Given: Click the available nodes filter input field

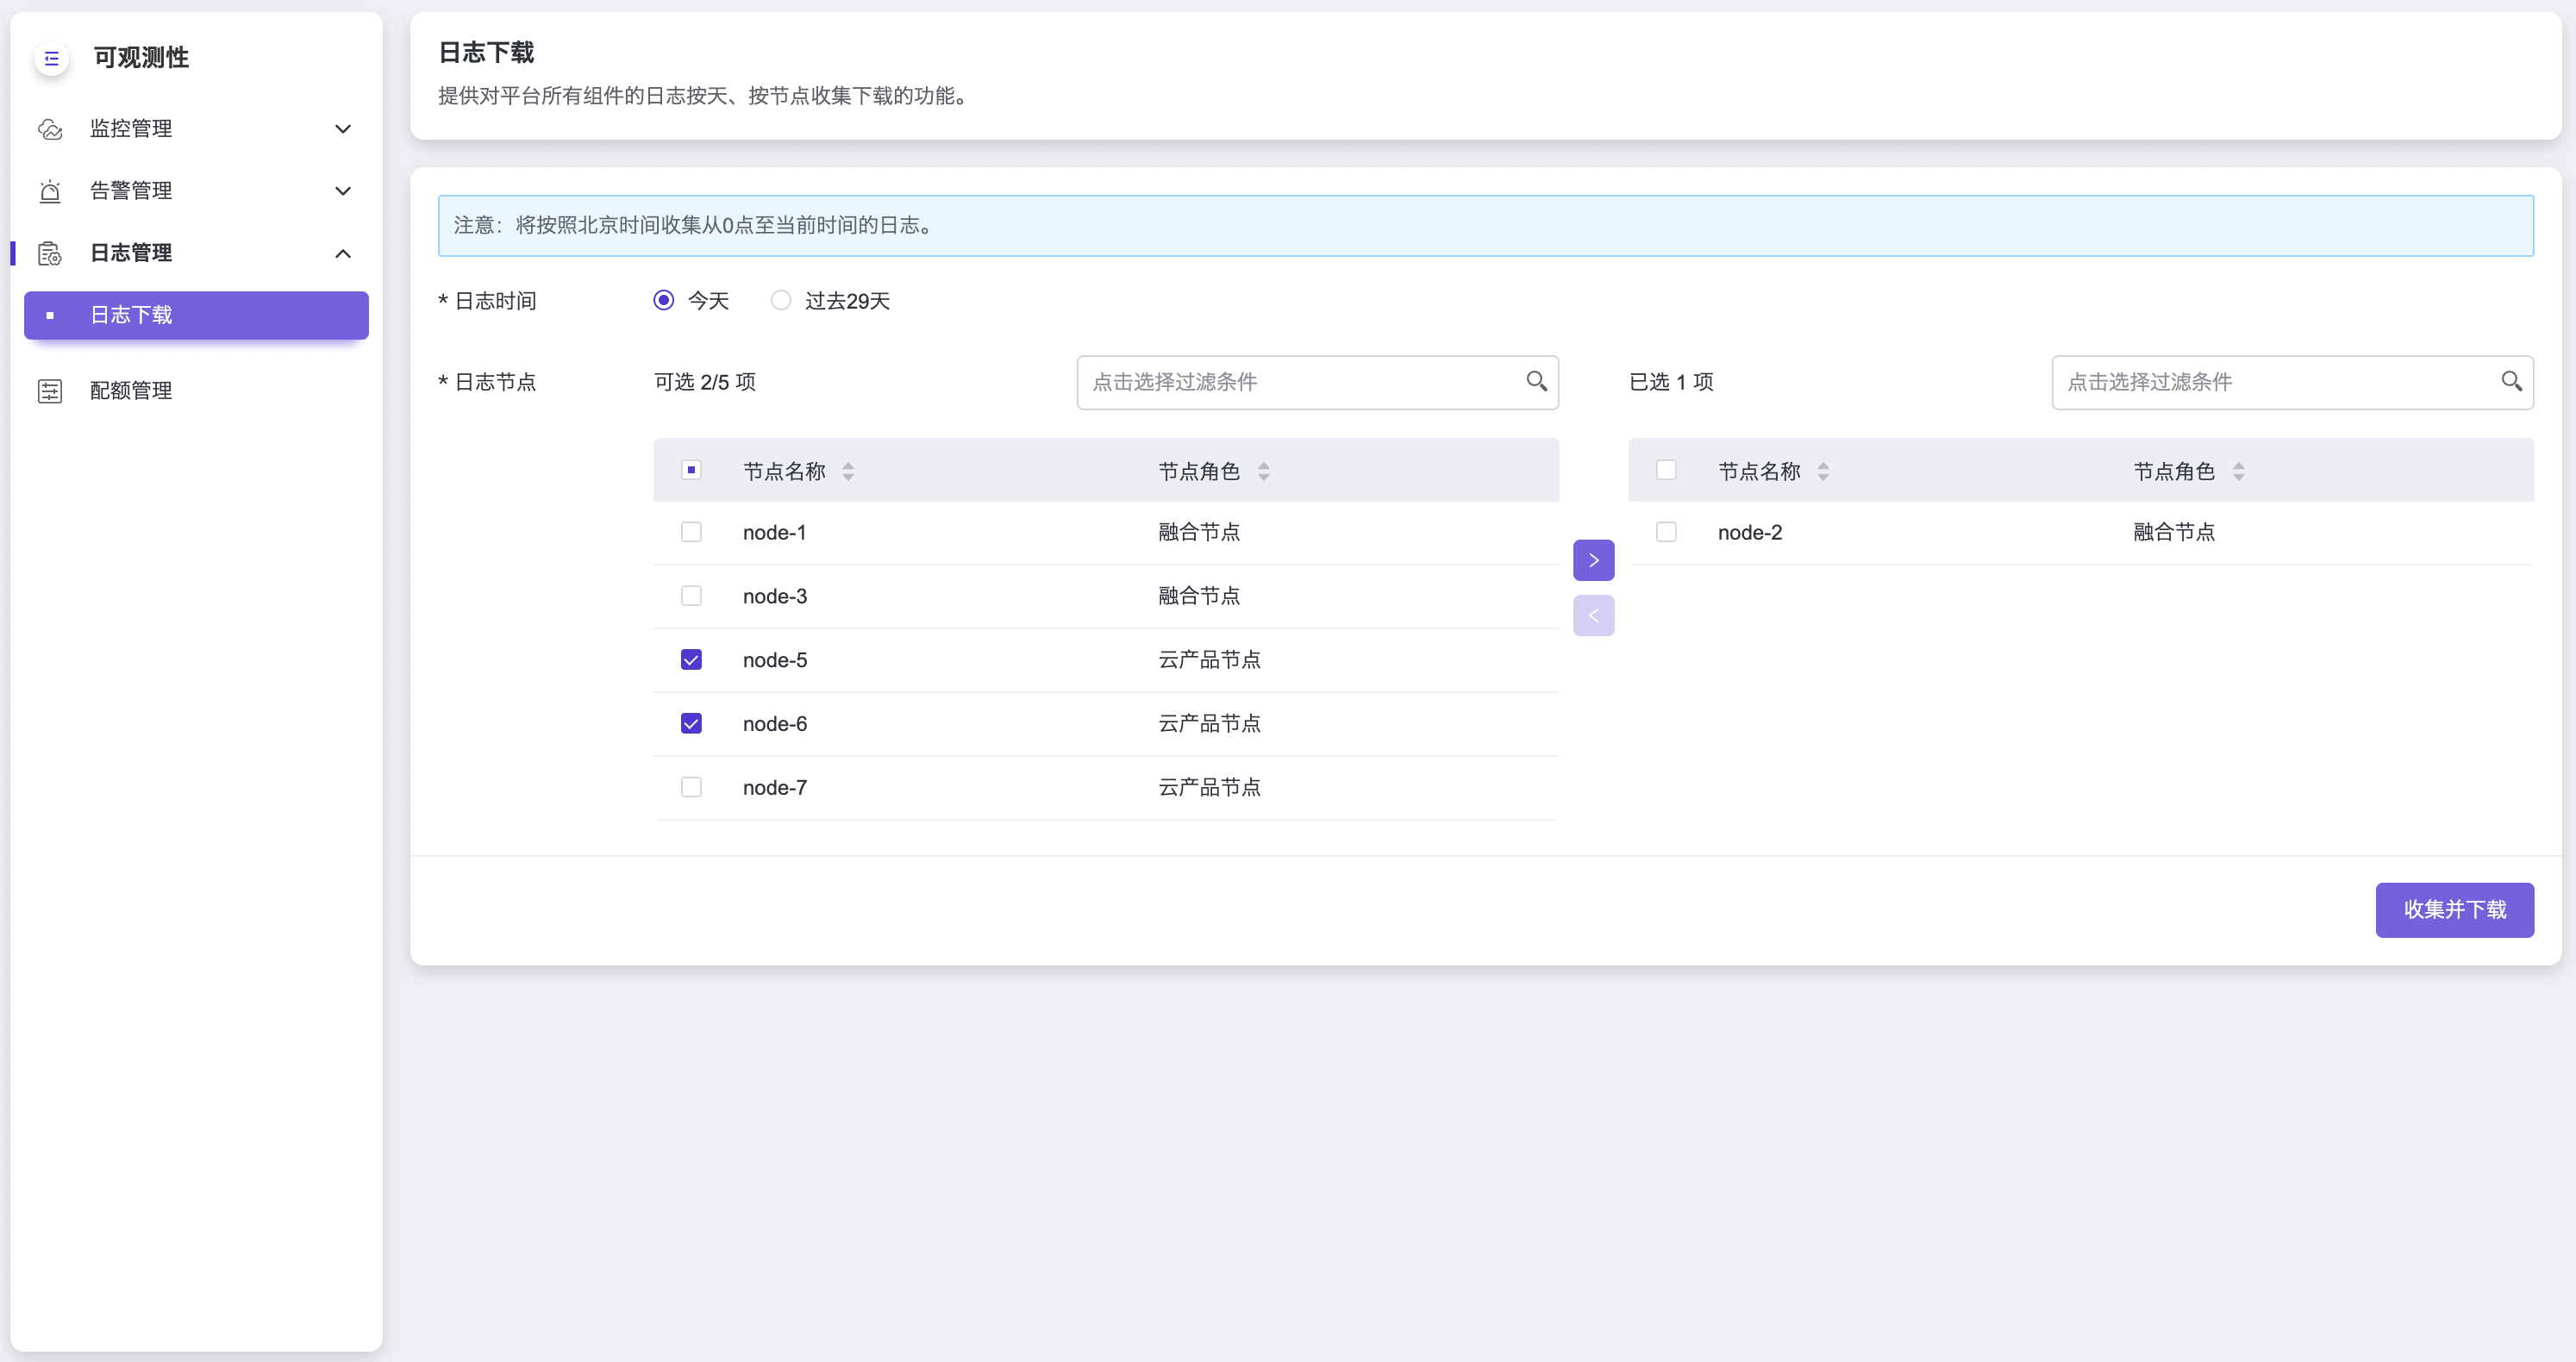Looking at the screenshot, I should tap(1300, 382).
